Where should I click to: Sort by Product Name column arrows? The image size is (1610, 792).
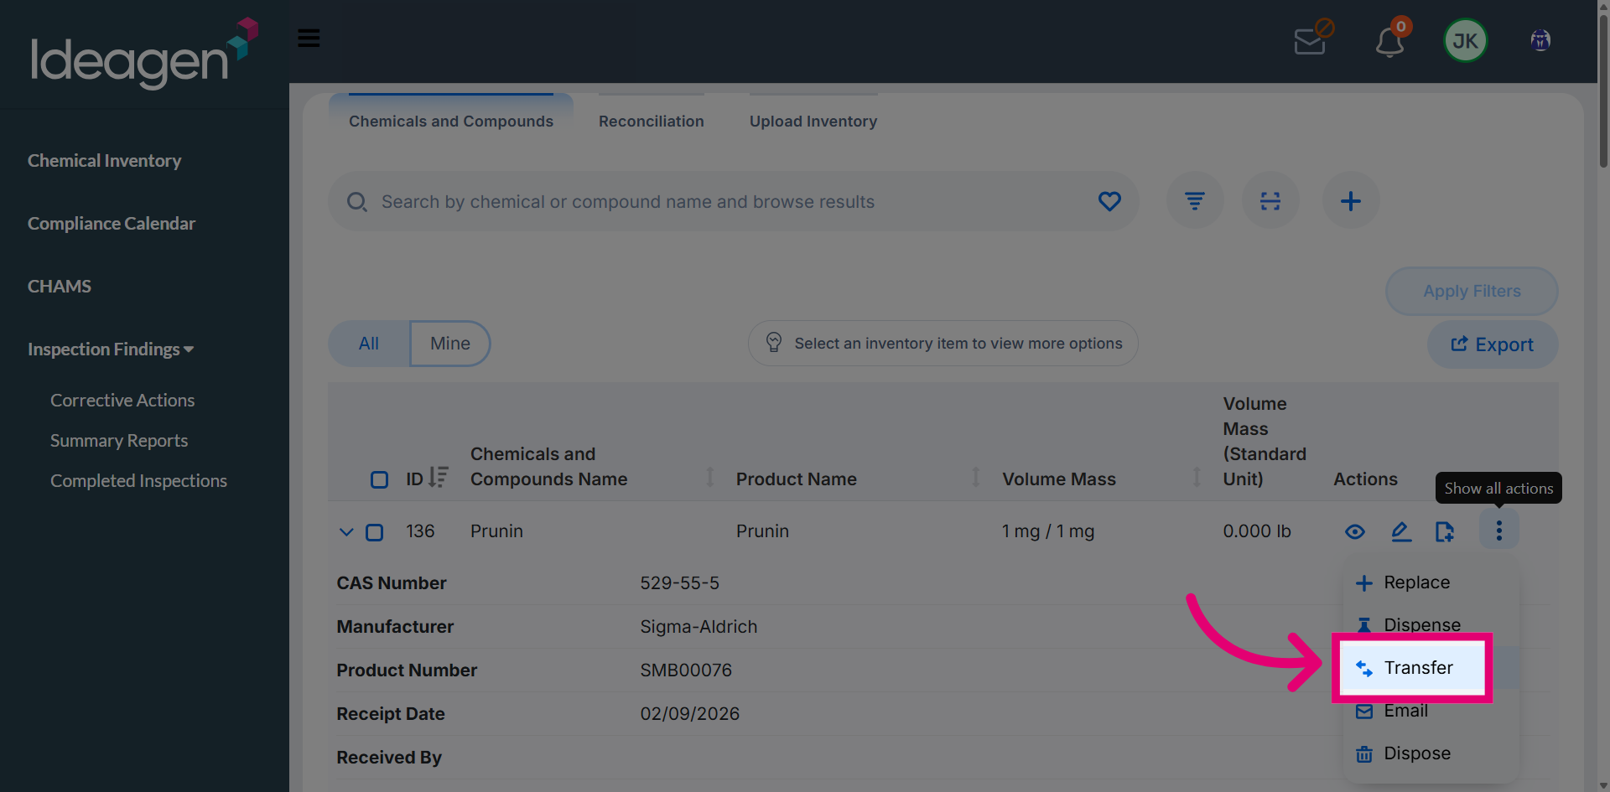976,478
